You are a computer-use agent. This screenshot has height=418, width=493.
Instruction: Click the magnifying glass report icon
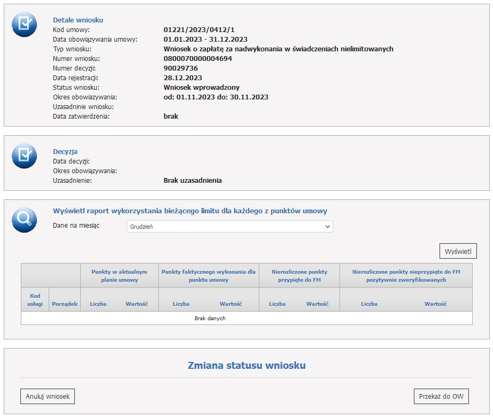(x=24, y=220)
